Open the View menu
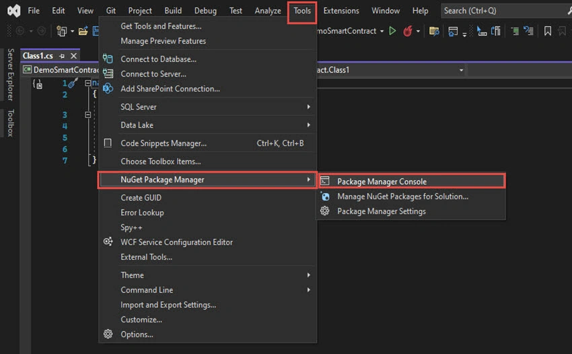The image size is (572, 354). tap(85, 11)
